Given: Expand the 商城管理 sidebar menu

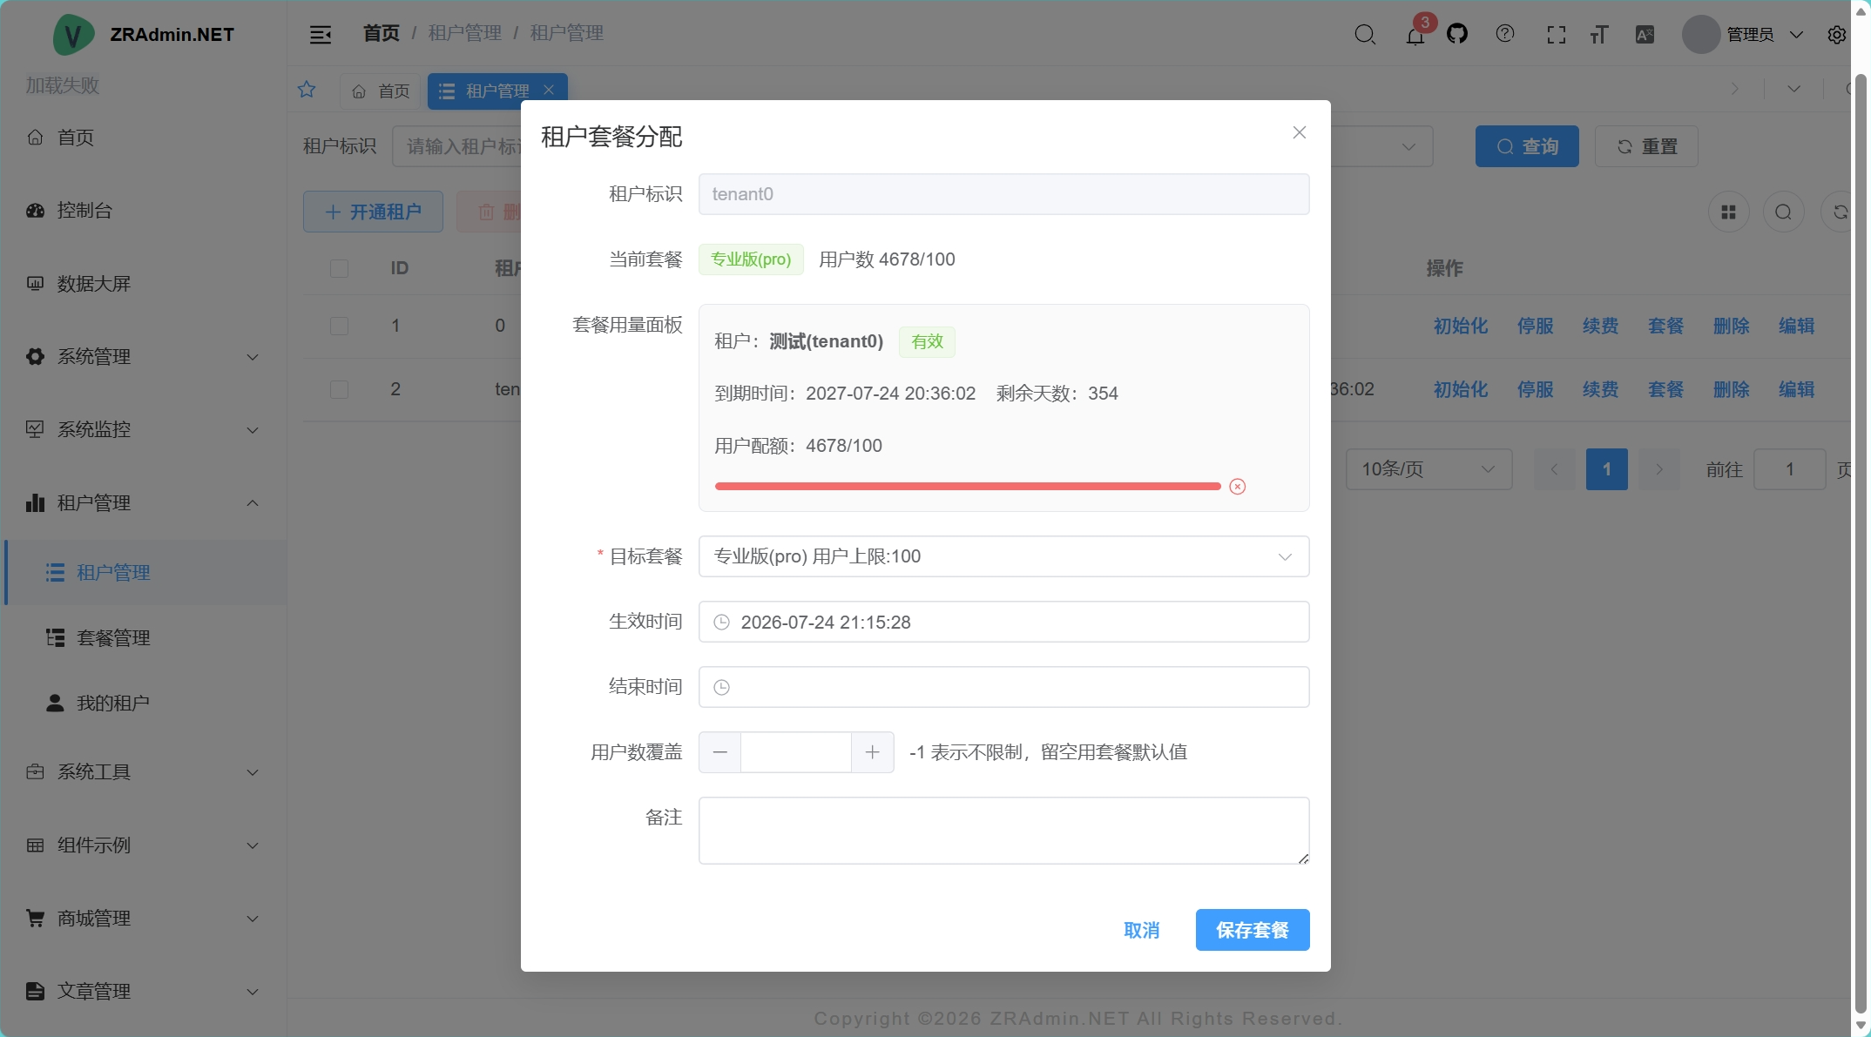Looking at the screenshot, I should pos(144,919).
